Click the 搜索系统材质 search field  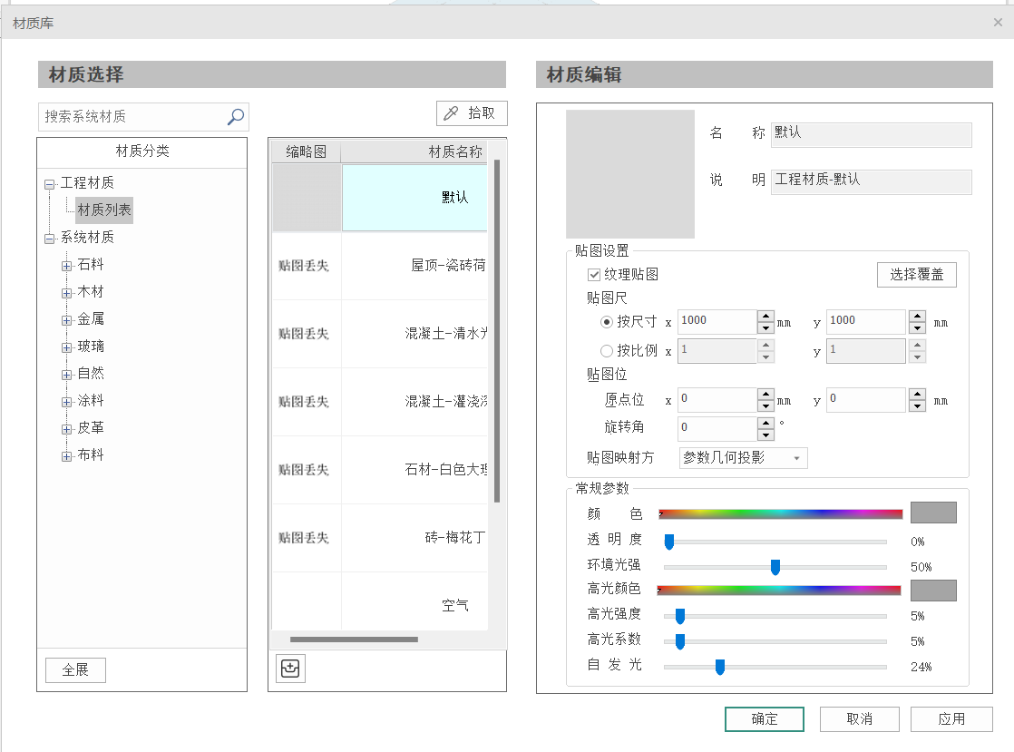click(132, 117)
